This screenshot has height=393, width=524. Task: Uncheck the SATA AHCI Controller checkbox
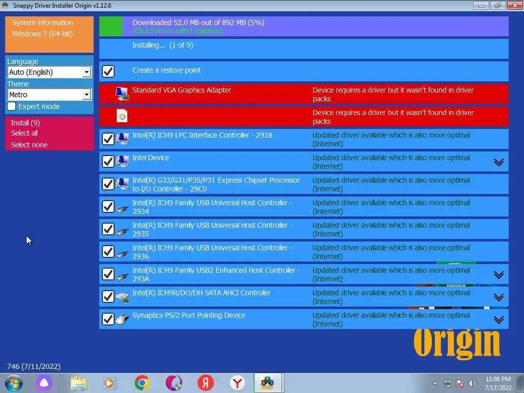pos(108,296)
